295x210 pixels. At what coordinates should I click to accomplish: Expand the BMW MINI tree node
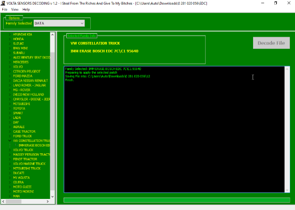pyautogui.click(x=10, y=48)
